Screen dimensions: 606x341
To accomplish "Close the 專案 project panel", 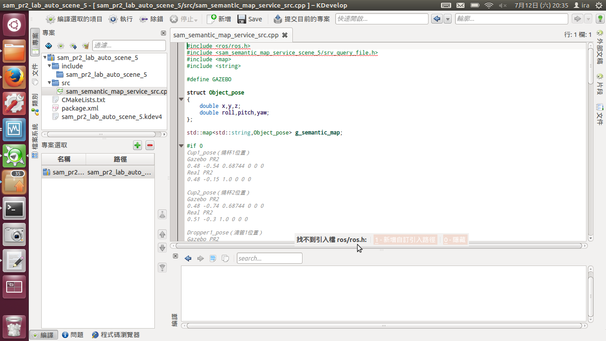I will click(x=163, y=33).
